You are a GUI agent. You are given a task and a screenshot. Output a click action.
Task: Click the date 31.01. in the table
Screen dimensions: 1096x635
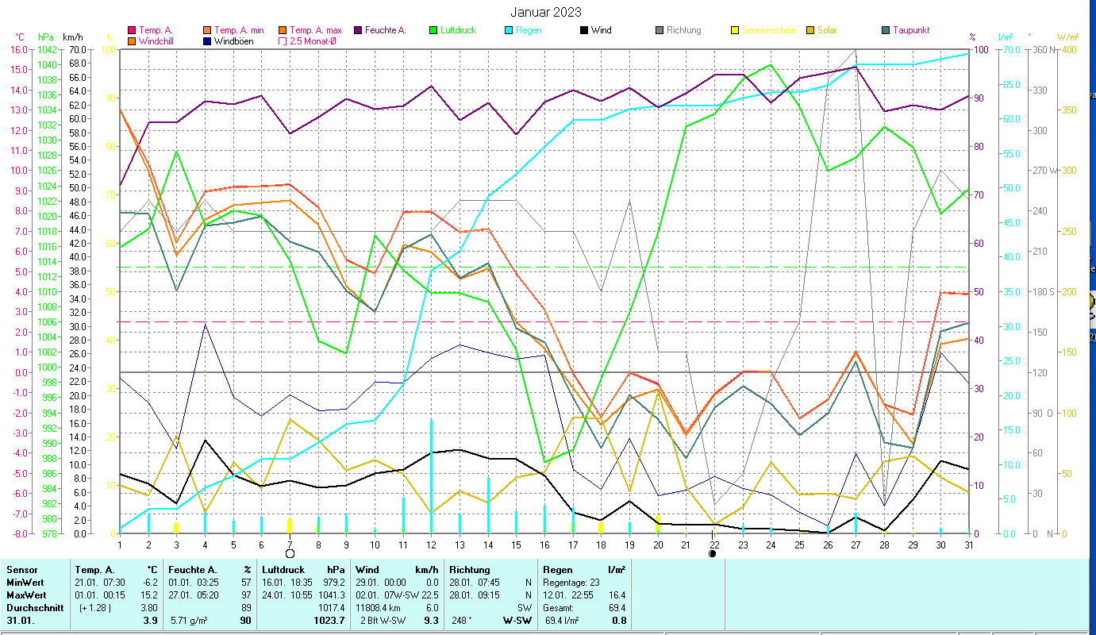(20, 621)
